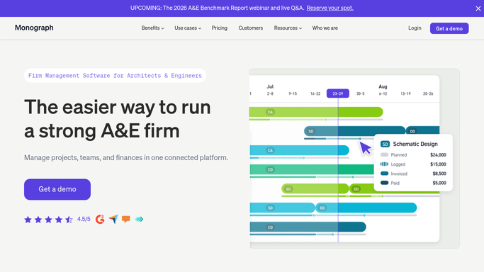Follow the 'Reserve your spot' link
484x272 pixels.
point(330,8)
